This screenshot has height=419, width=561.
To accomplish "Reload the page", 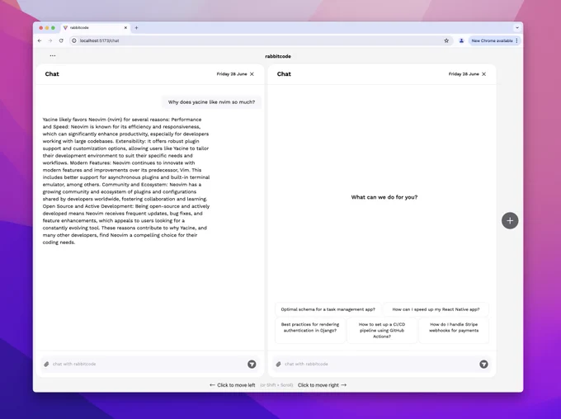I will tap(61, 40).
